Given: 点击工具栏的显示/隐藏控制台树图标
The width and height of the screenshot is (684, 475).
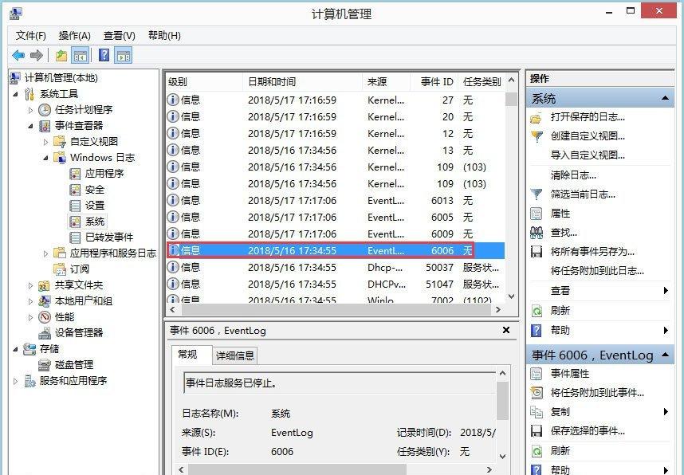Looking at the screenshot, I should pos(80,54).
